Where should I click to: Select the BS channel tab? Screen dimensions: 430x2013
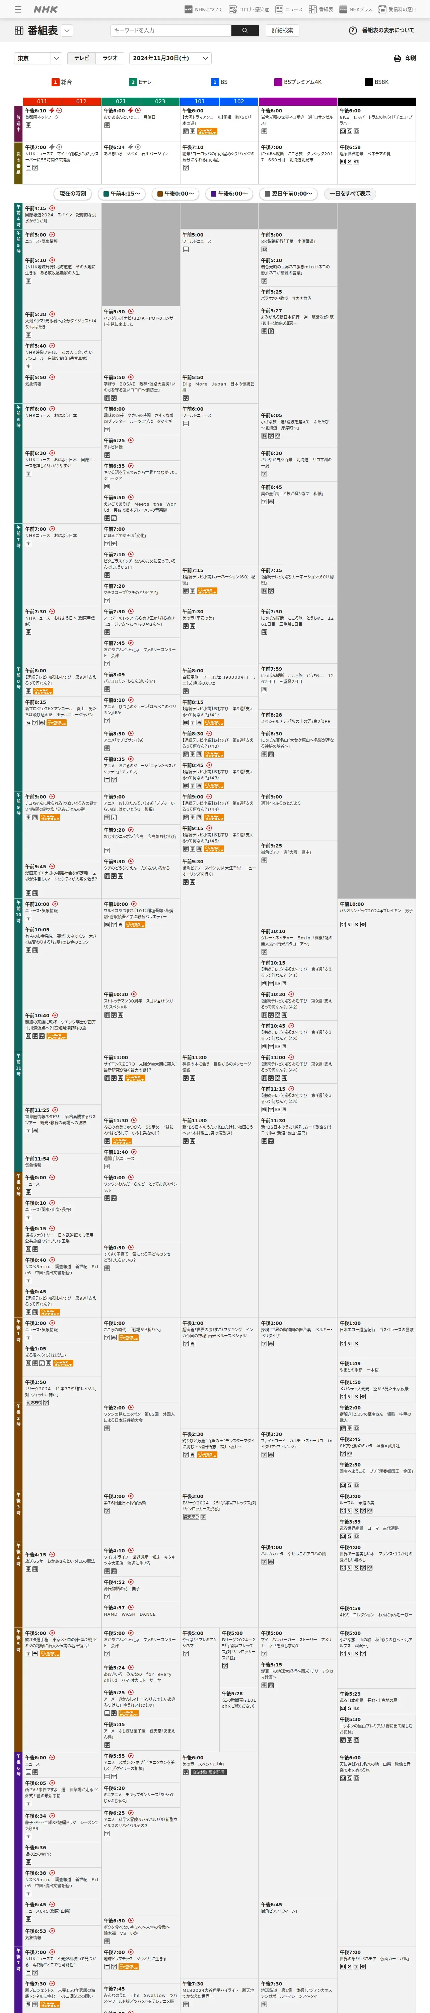click(x=219, y=82)
